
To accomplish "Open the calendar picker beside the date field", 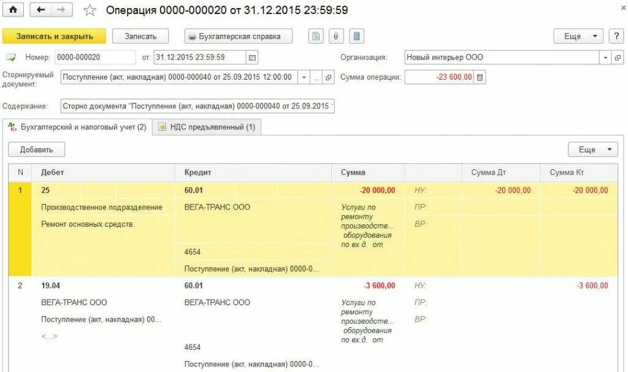I will coord(253,57).
